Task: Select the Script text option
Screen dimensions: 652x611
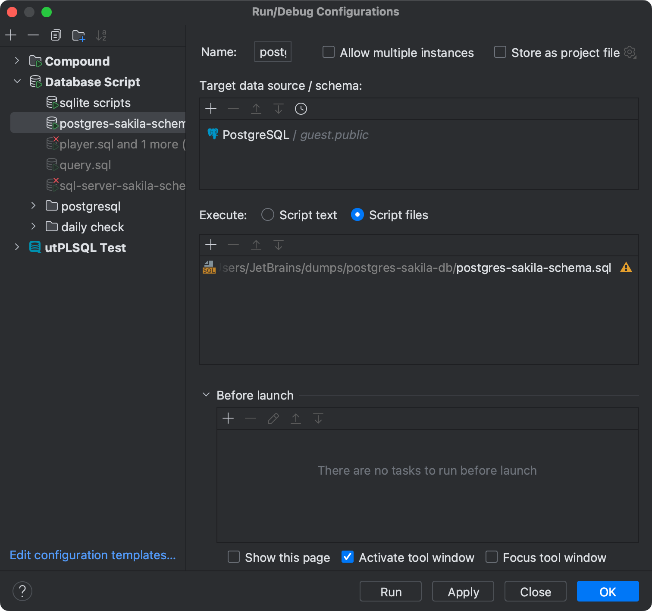Action: (x=267, y=214)
